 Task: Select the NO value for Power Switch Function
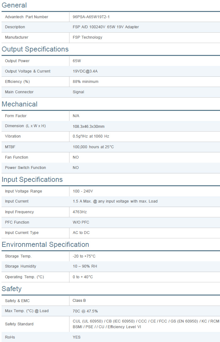[x=76, y=168]
